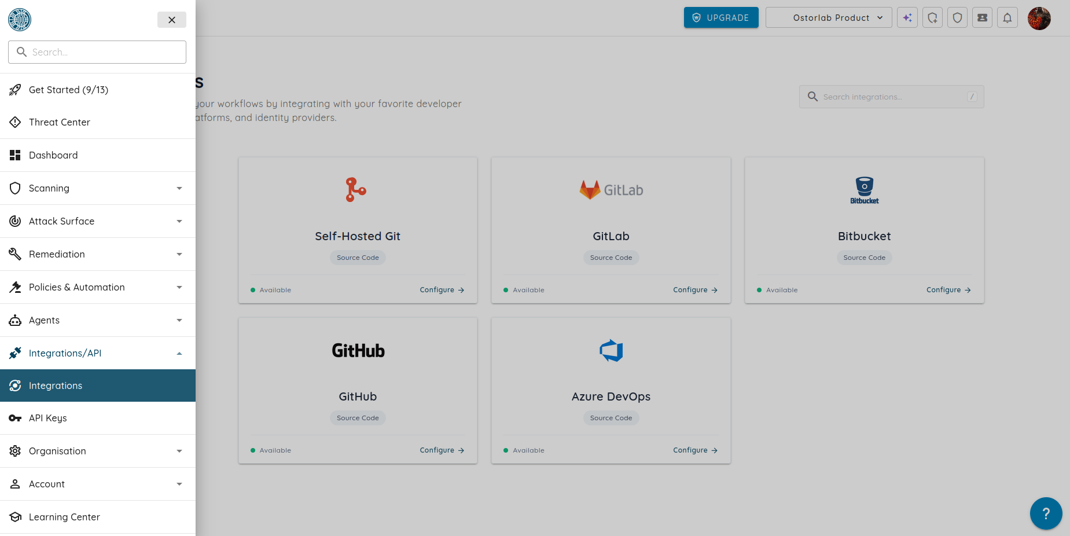The width and height of the screenshot is (1070, 536).
Task: Click the Bitbucket logo
Action: click(865, 190)
